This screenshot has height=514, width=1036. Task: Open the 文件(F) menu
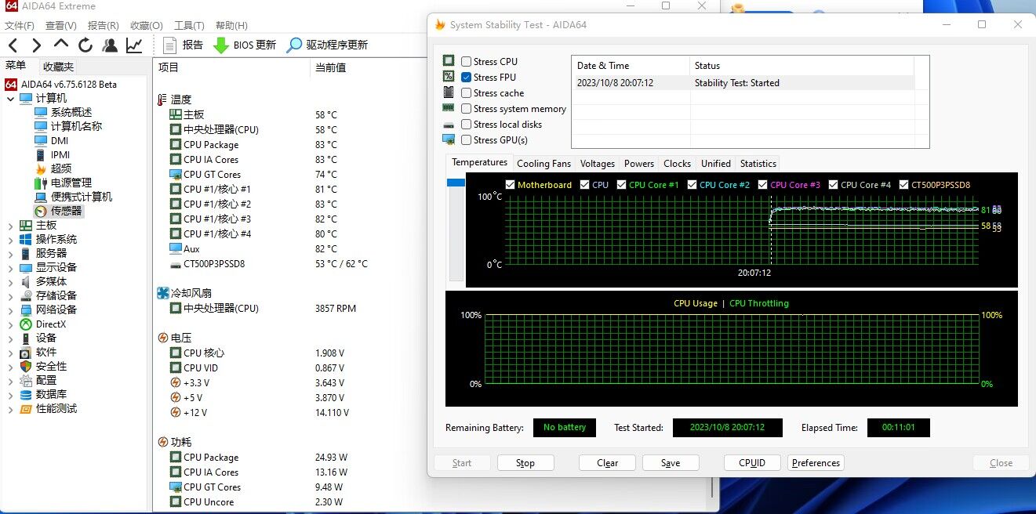[x=20, y=26]
